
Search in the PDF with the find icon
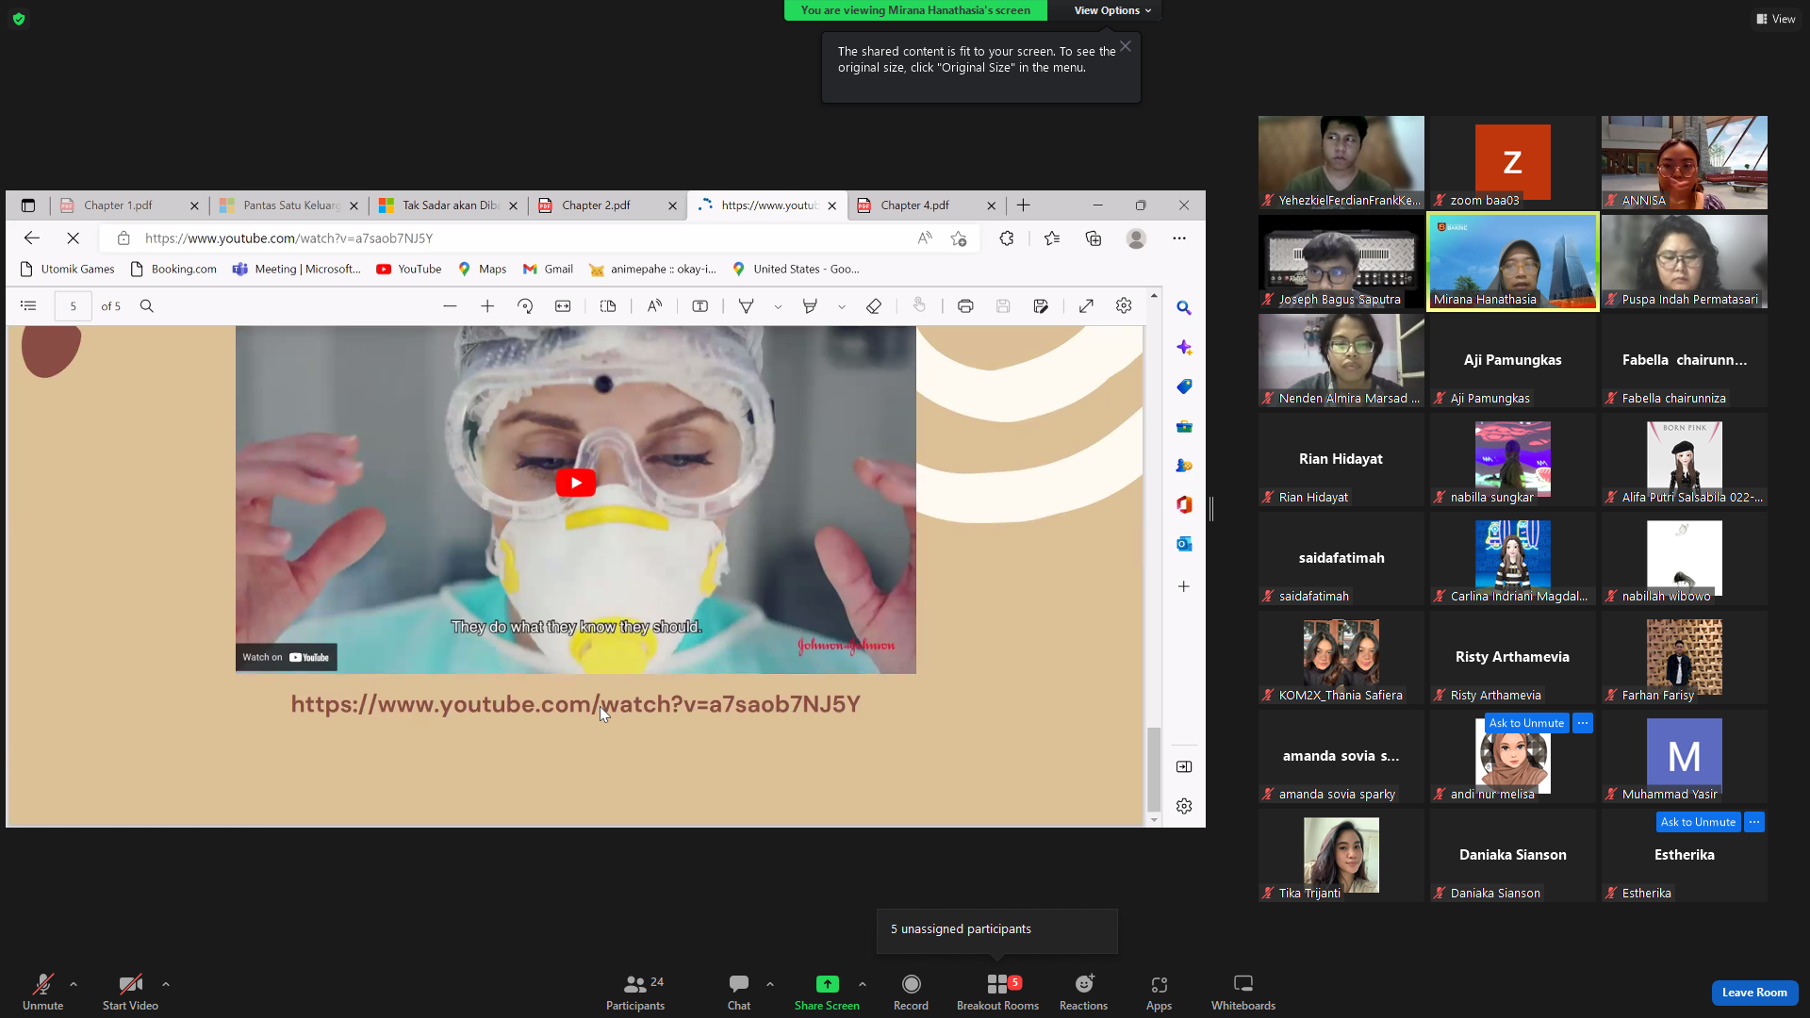[x=147, y=306]
